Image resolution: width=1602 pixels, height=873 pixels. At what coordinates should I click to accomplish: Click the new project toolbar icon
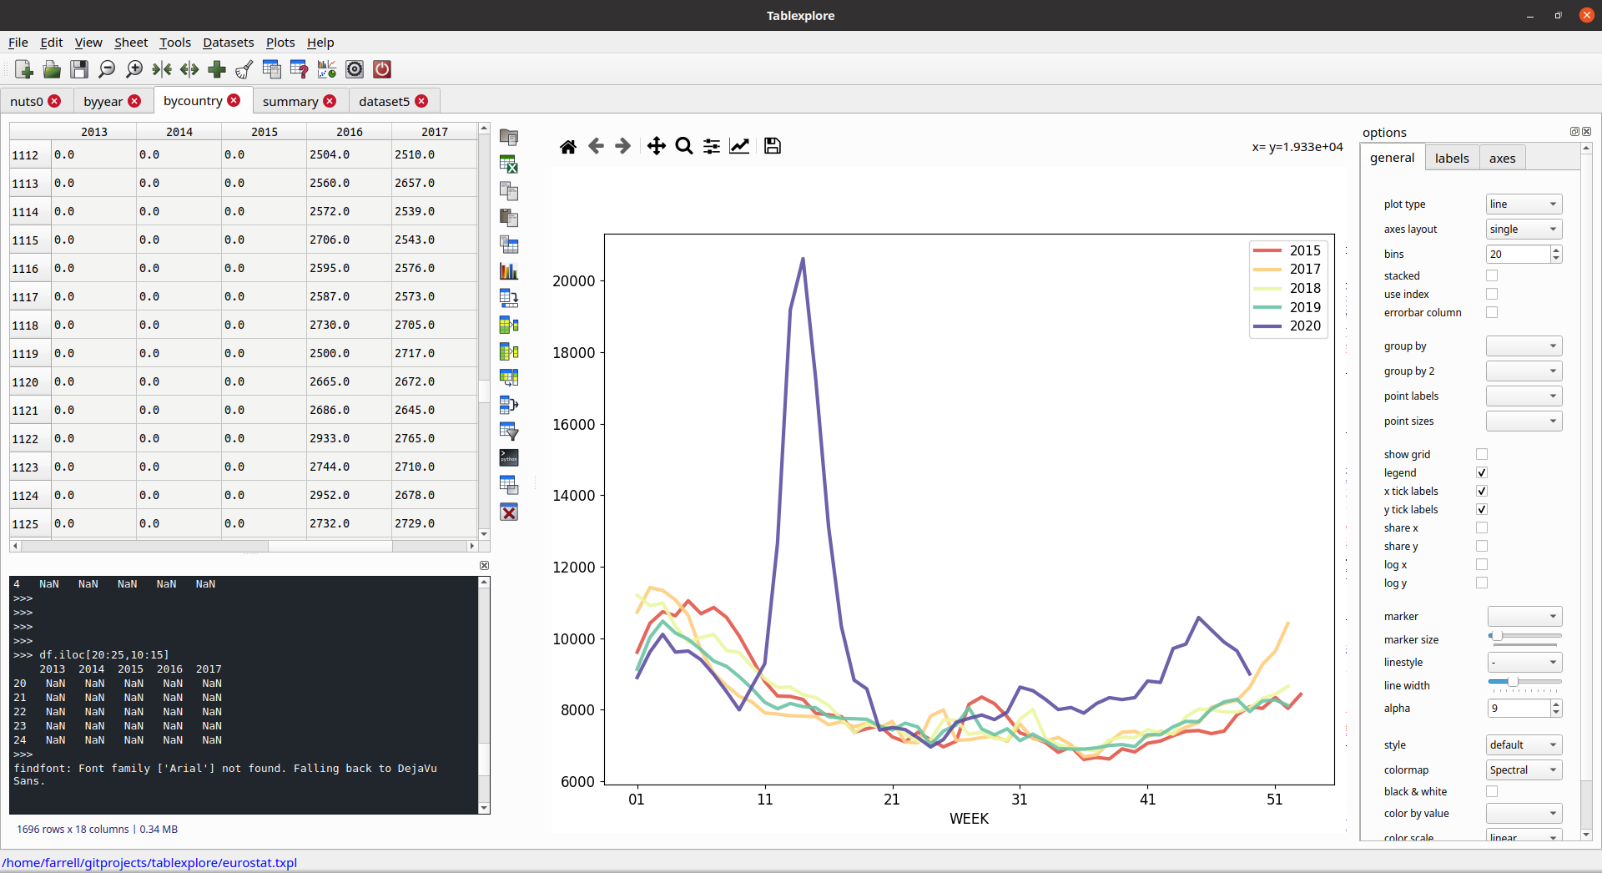(x=24, y=69)
